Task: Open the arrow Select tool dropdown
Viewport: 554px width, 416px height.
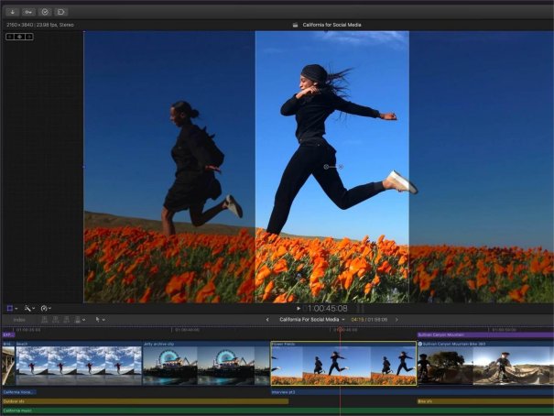Action: pyautogui.click(x=101, y=320)
